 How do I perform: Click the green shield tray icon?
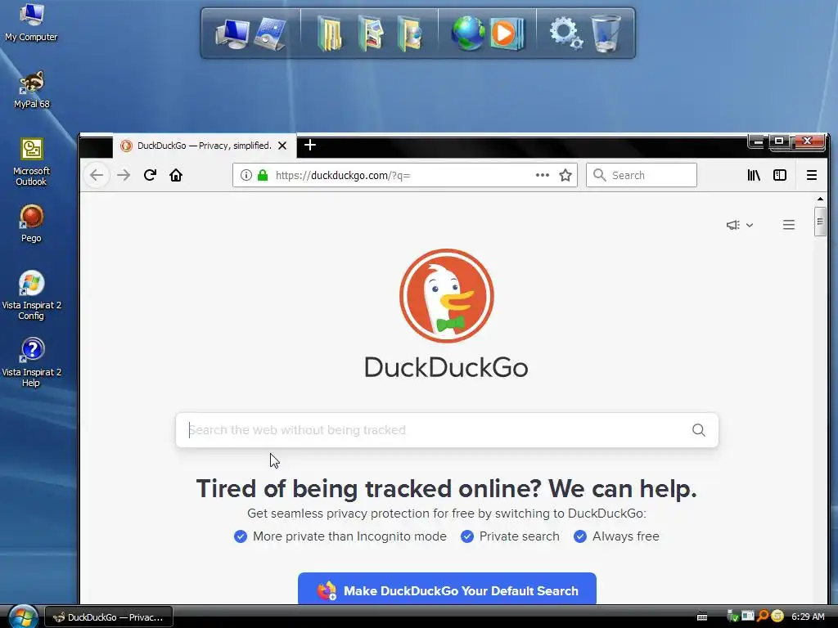tap(733, 617)
